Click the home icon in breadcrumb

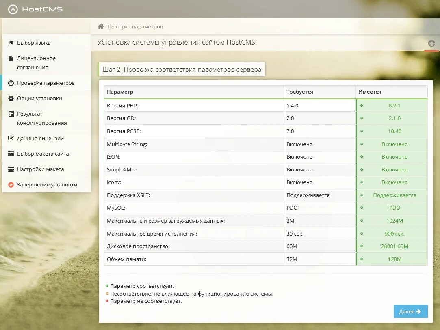(100, 26)
